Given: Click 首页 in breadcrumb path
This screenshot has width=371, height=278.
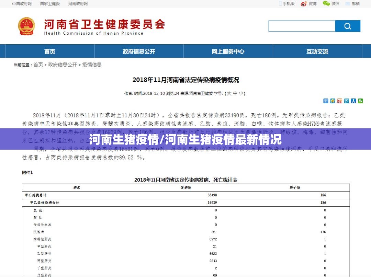Looking at the screenshot, I should (x=38, y=65).
